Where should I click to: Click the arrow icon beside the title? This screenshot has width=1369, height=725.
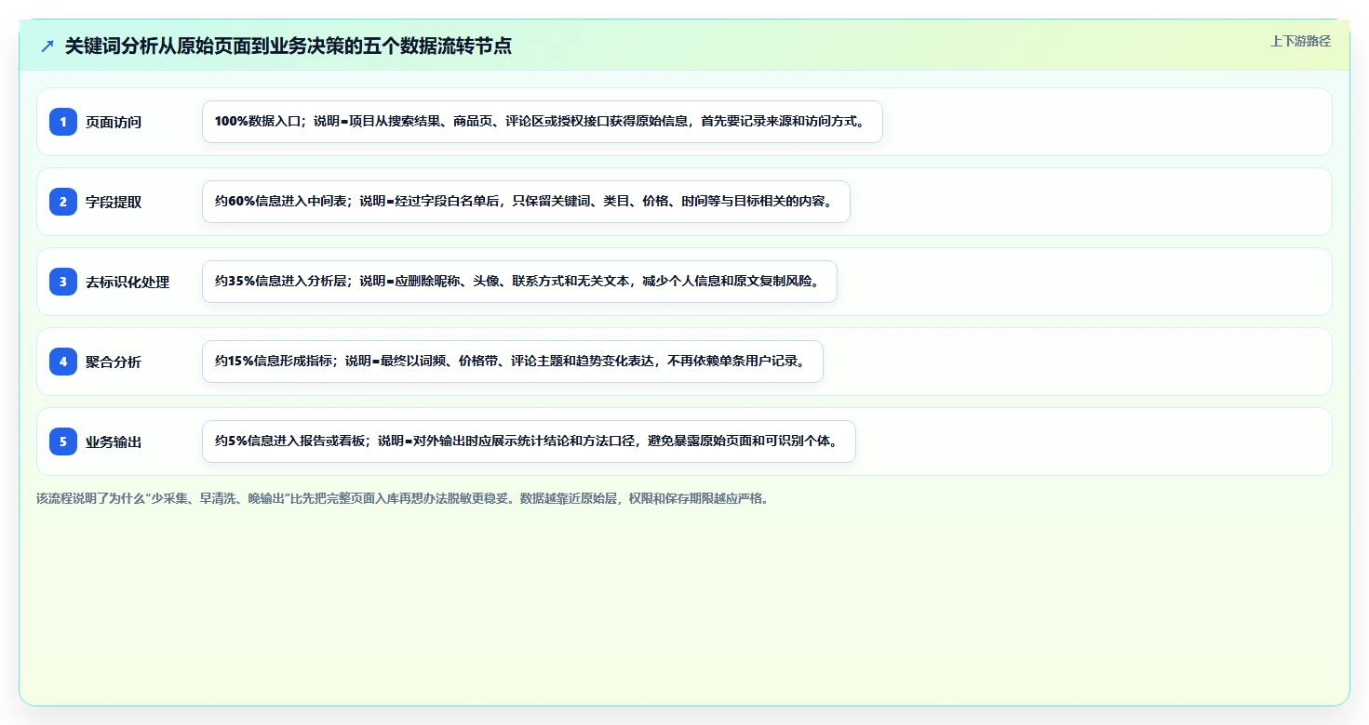[47, 46]
